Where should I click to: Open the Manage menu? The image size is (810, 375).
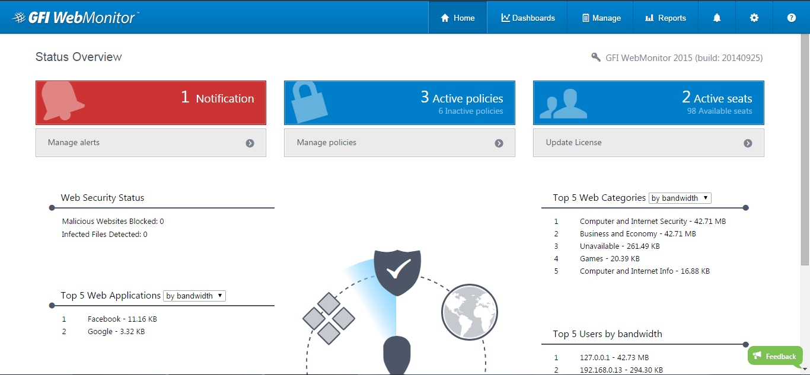click(601, 18)
